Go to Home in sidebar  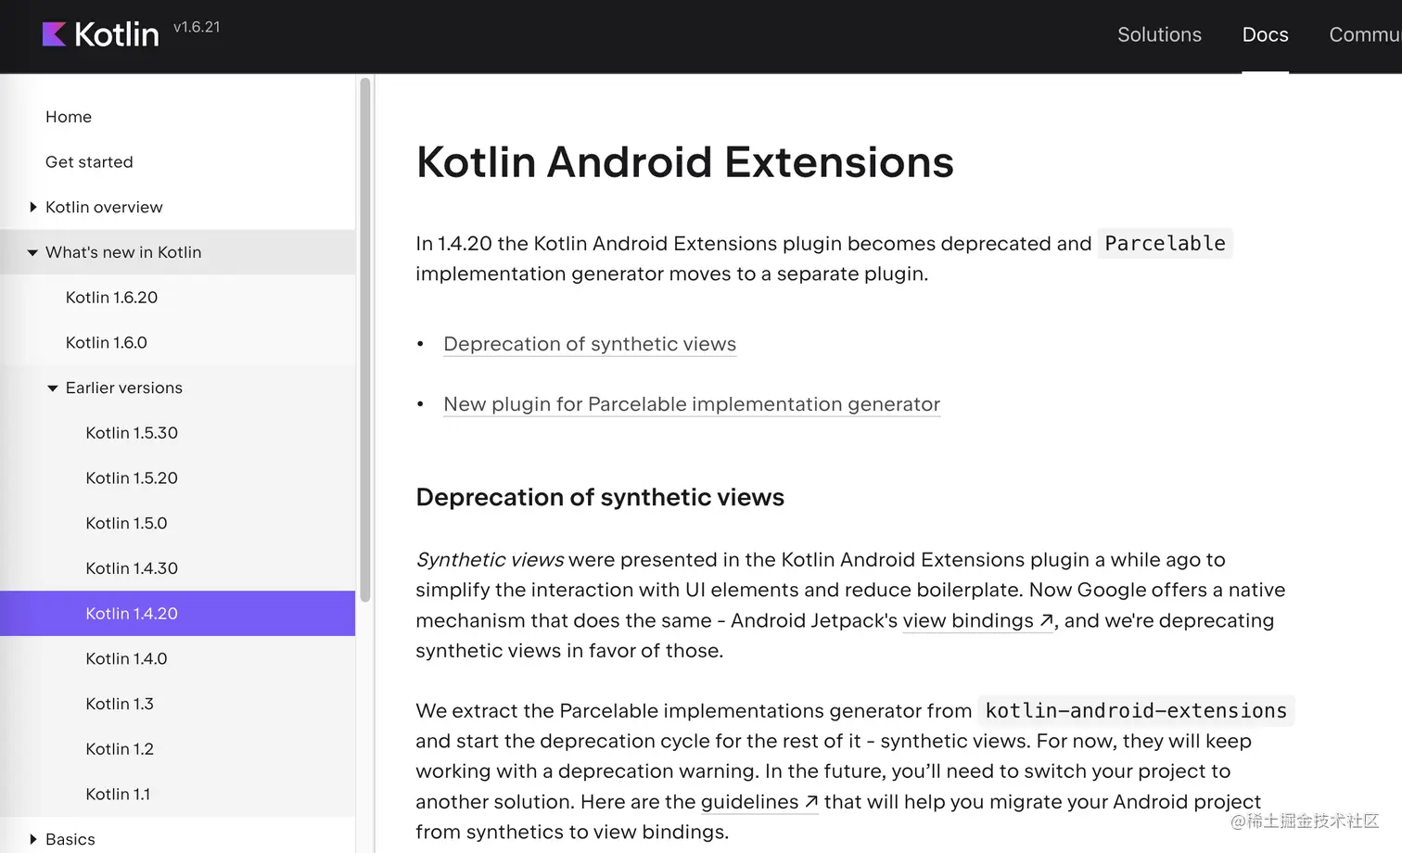(69, 117)
